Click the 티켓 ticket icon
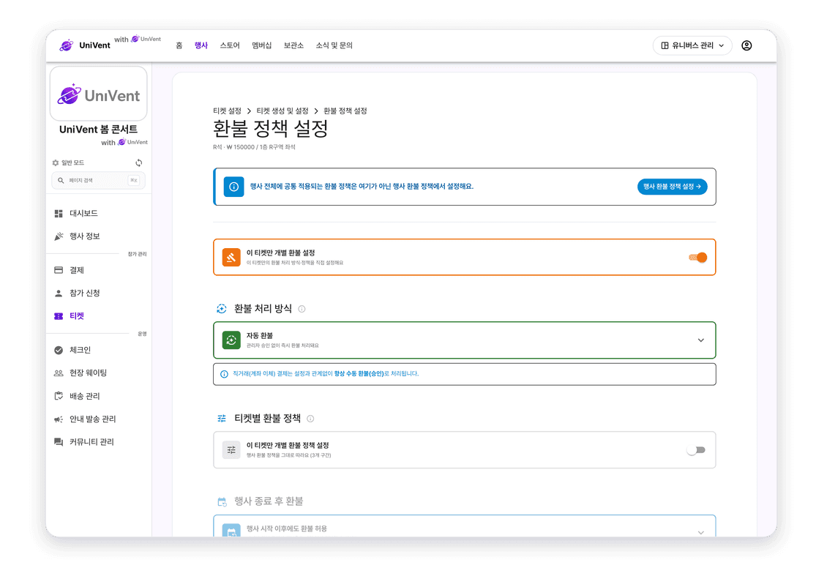The width and height of the screenshot is (827, 568). (59, 316)
